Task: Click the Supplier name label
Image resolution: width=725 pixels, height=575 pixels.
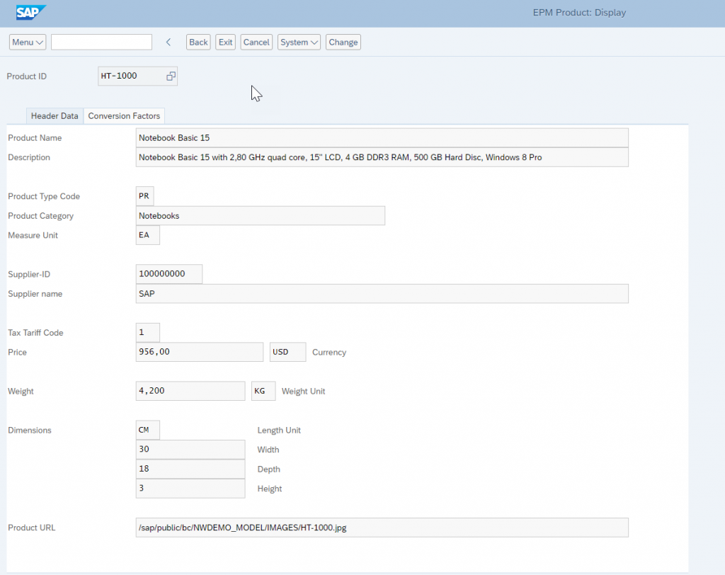Action: coord(35,294)
